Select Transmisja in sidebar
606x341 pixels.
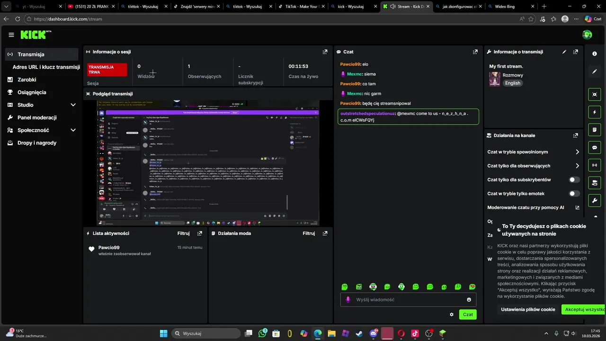(x=42, y=54)
